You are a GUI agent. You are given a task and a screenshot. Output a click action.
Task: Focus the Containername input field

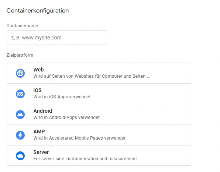coord(57,38)
